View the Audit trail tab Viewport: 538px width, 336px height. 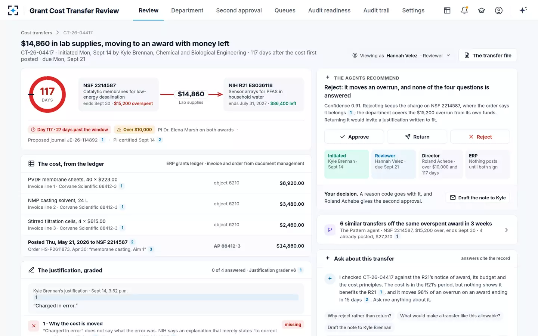376,10
